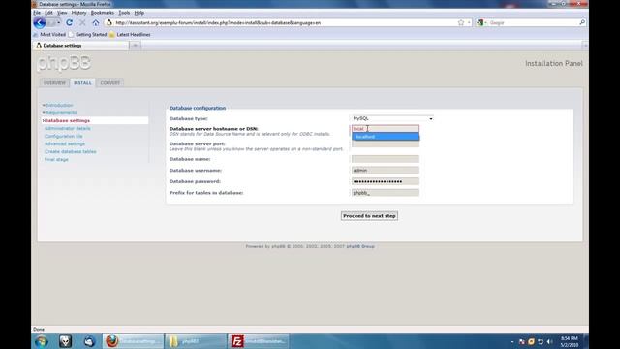Open the address bar history dropdown
Image resolution: width=620 pixels, height=349 pixels.
[469, 23]
